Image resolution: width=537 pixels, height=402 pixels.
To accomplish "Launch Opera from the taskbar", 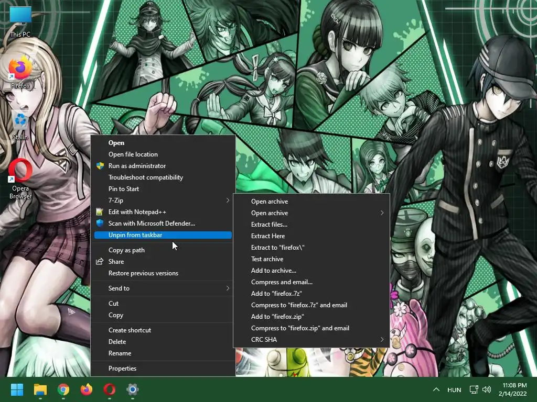I will tap(110, 389).
